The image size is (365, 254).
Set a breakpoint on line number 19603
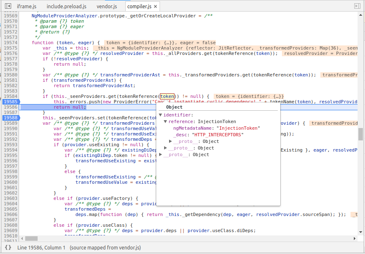[10, 198]
